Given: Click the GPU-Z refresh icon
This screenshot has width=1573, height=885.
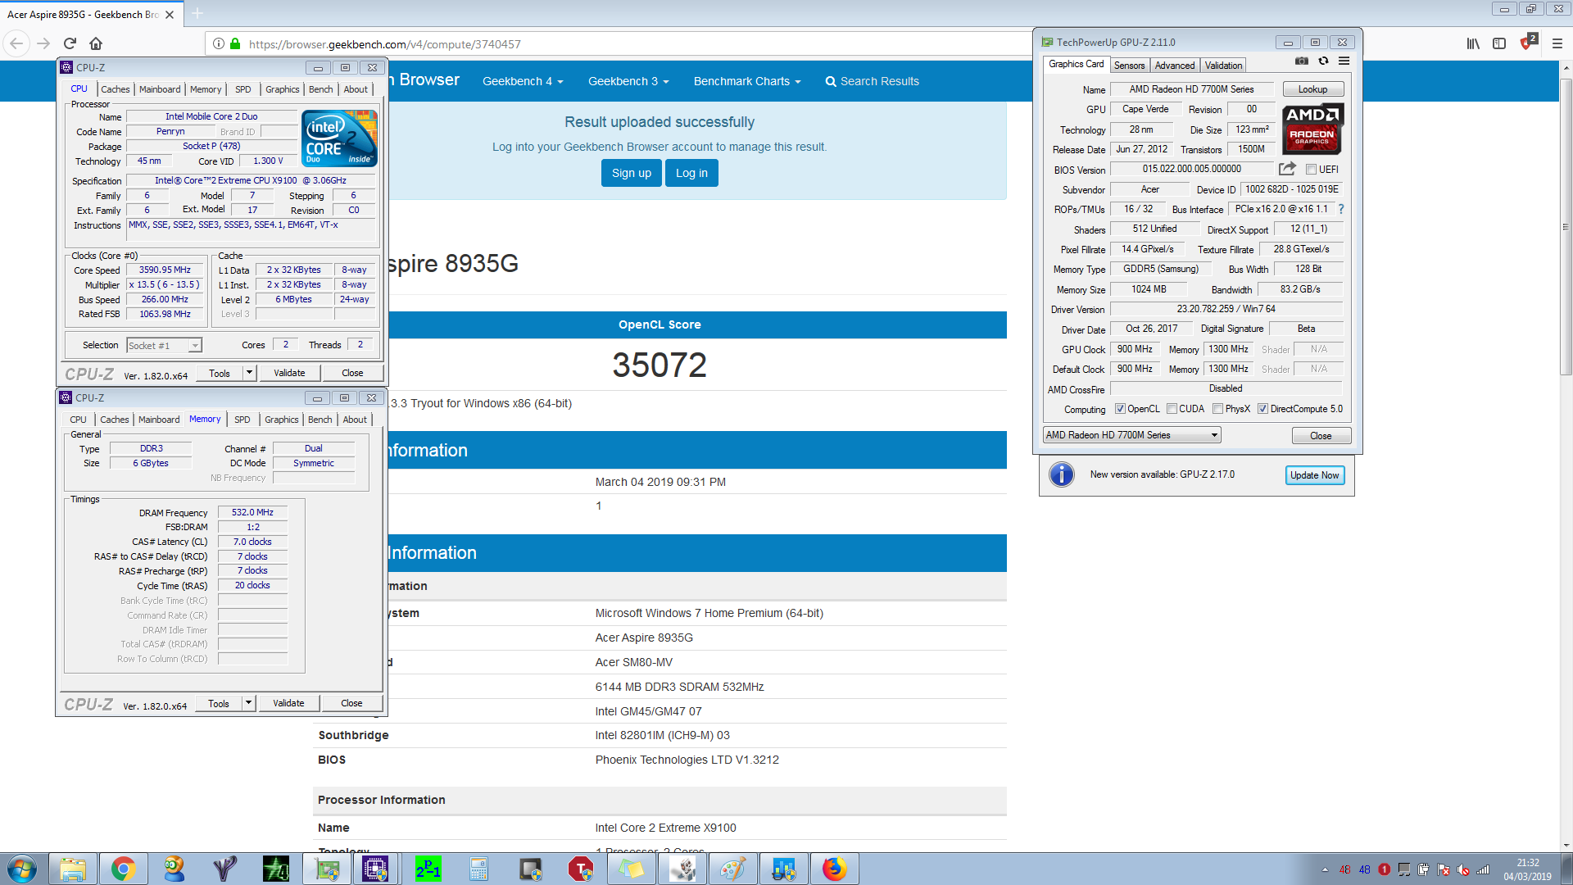Looking at the screenshot, I should click(x=1323, y=61).
